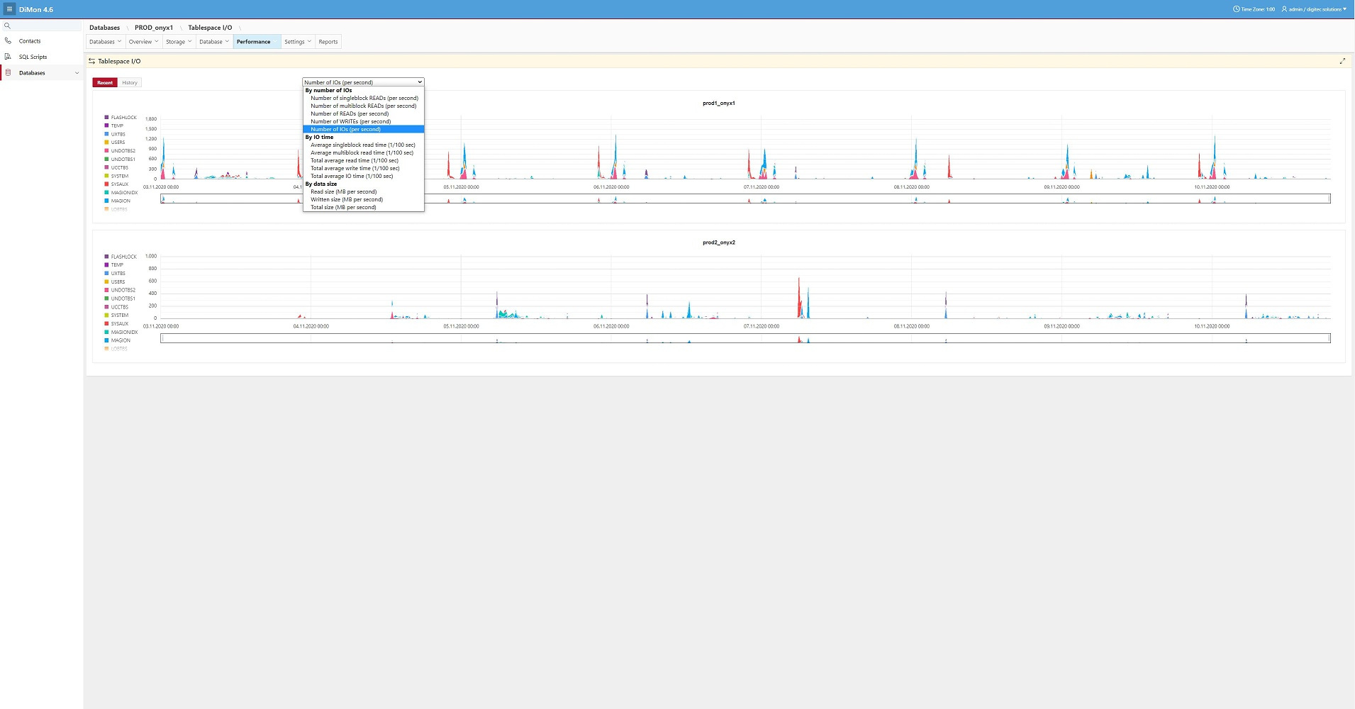Toggle FLASHLOCK series in prod1_onyx1 legend
Viewport: 1355px width, 709px height.
[123, 118]
